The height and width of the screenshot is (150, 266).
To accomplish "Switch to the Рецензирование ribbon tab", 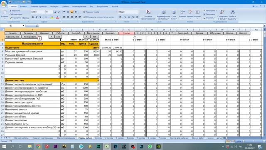I will coord(79,7).
